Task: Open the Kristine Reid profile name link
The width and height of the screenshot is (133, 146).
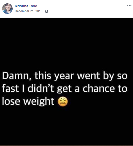Action: coord(26,6)
